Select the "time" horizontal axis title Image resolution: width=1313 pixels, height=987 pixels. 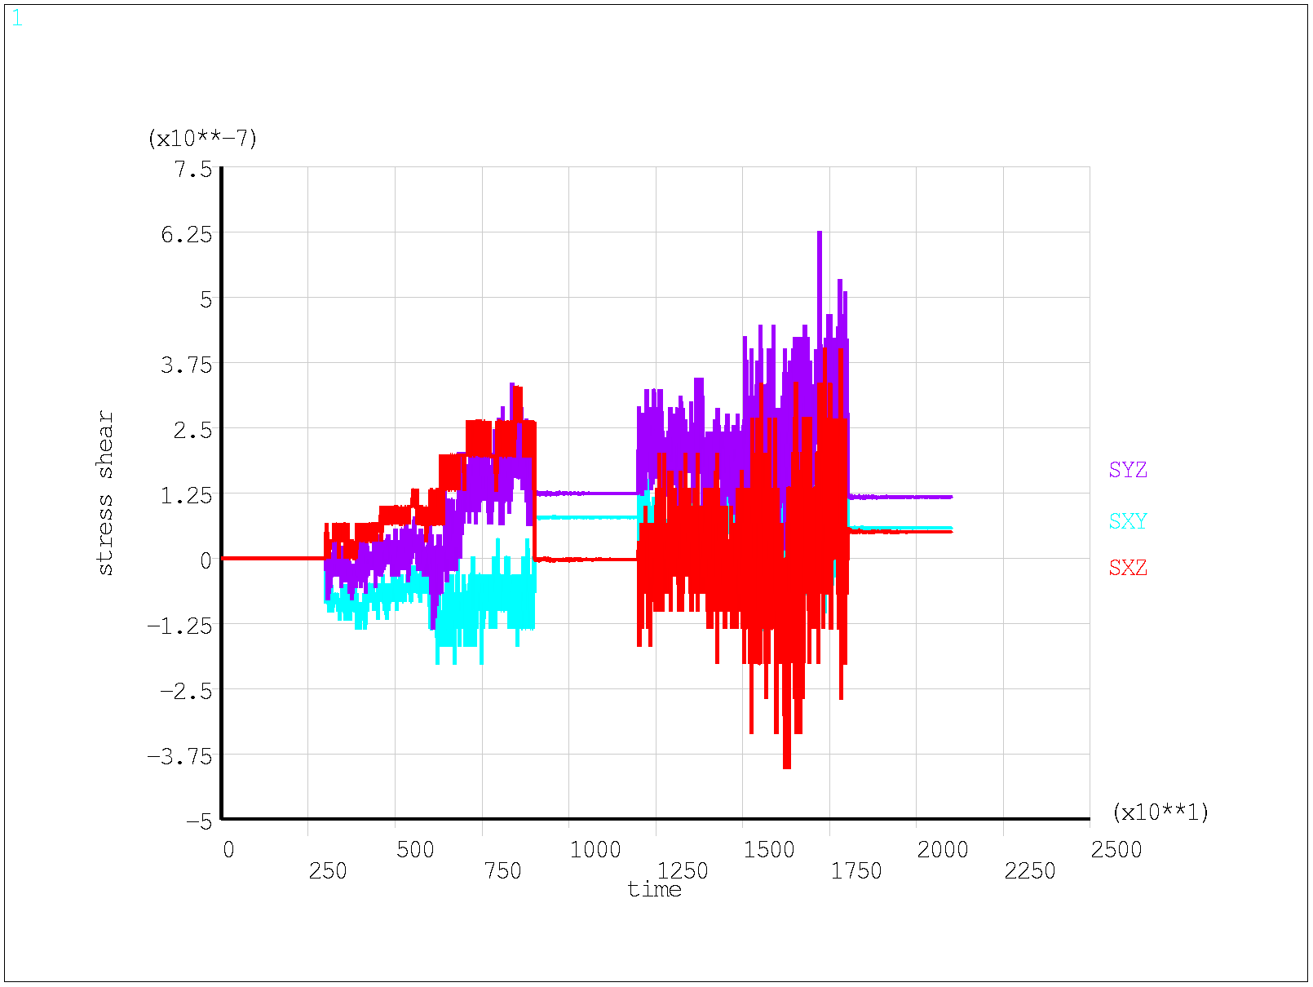click(654, 889)
